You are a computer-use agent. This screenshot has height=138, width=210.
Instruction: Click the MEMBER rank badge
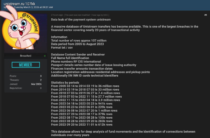pos(26,65)
